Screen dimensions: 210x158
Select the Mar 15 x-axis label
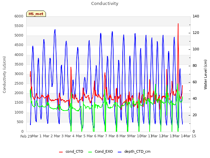tap(190, 136)
